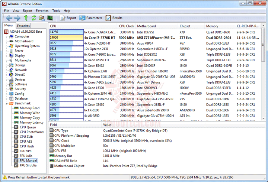Switch to the Favorites tab
Screen dimensions: 268x182
click(23, 26)
